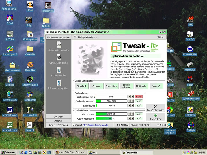The image size is (207, 155).
Task: Increase Cache disque min with right arrow
Action: tap(133, 97)
